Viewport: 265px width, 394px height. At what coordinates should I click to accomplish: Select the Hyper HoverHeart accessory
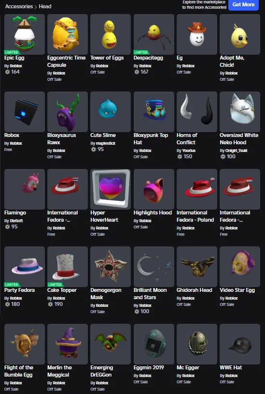tap(111, 189)
